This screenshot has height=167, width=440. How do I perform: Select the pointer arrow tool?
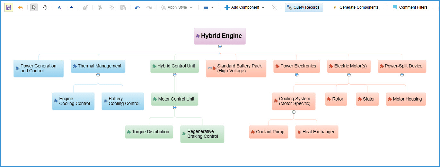click(34, 7)
